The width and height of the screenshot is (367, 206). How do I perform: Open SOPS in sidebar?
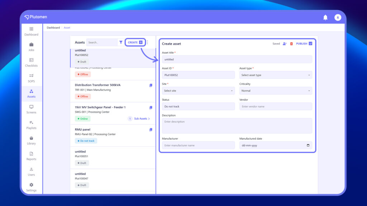point(32,78)
